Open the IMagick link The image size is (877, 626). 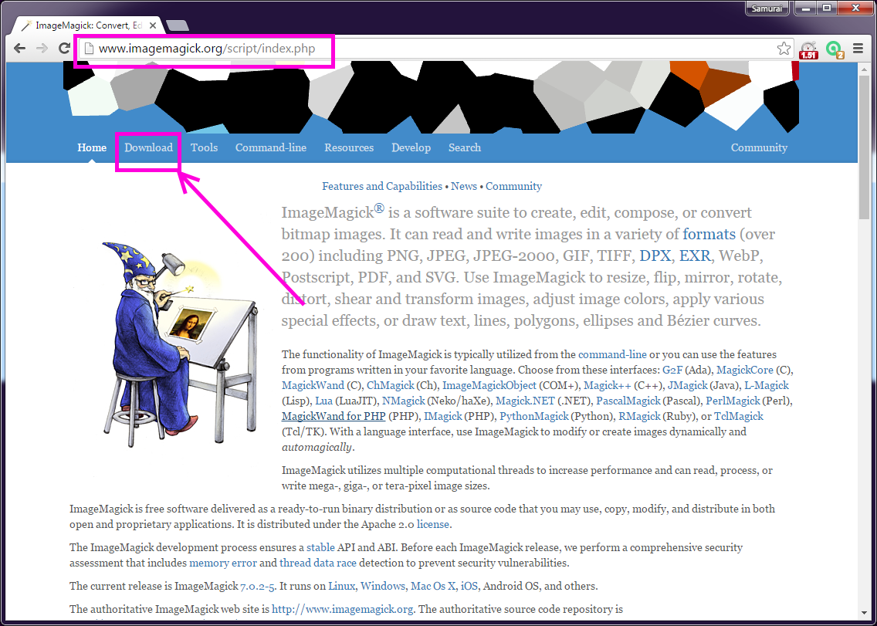tap(443, 416)
